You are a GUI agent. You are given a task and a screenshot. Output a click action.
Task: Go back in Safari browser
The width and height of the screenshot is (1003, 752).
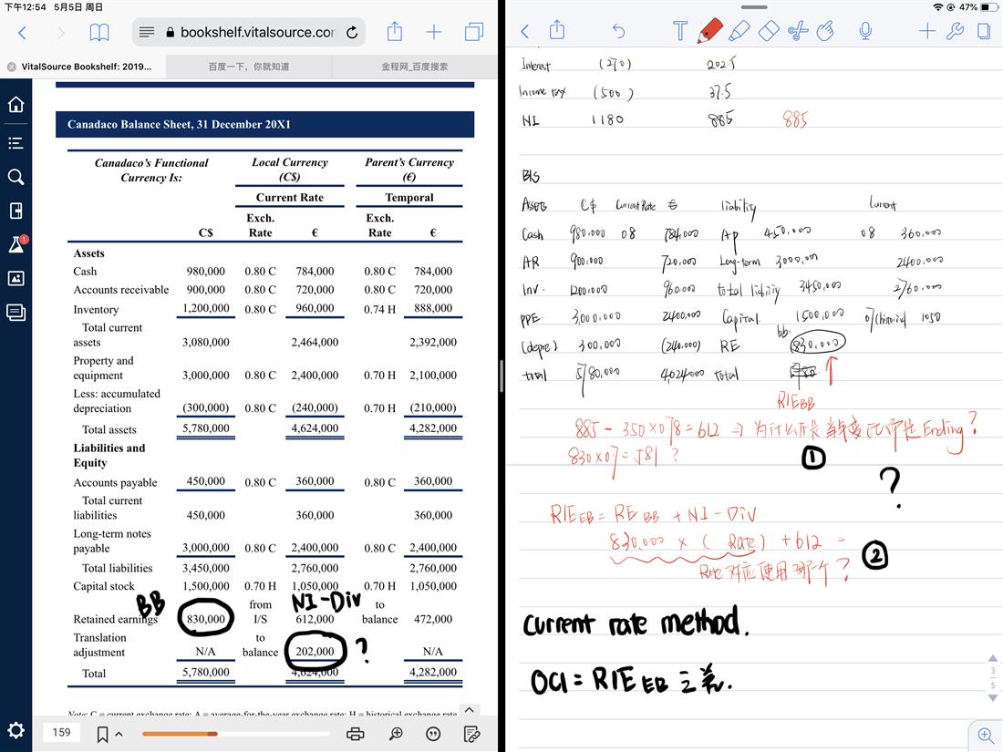point(23,33)
